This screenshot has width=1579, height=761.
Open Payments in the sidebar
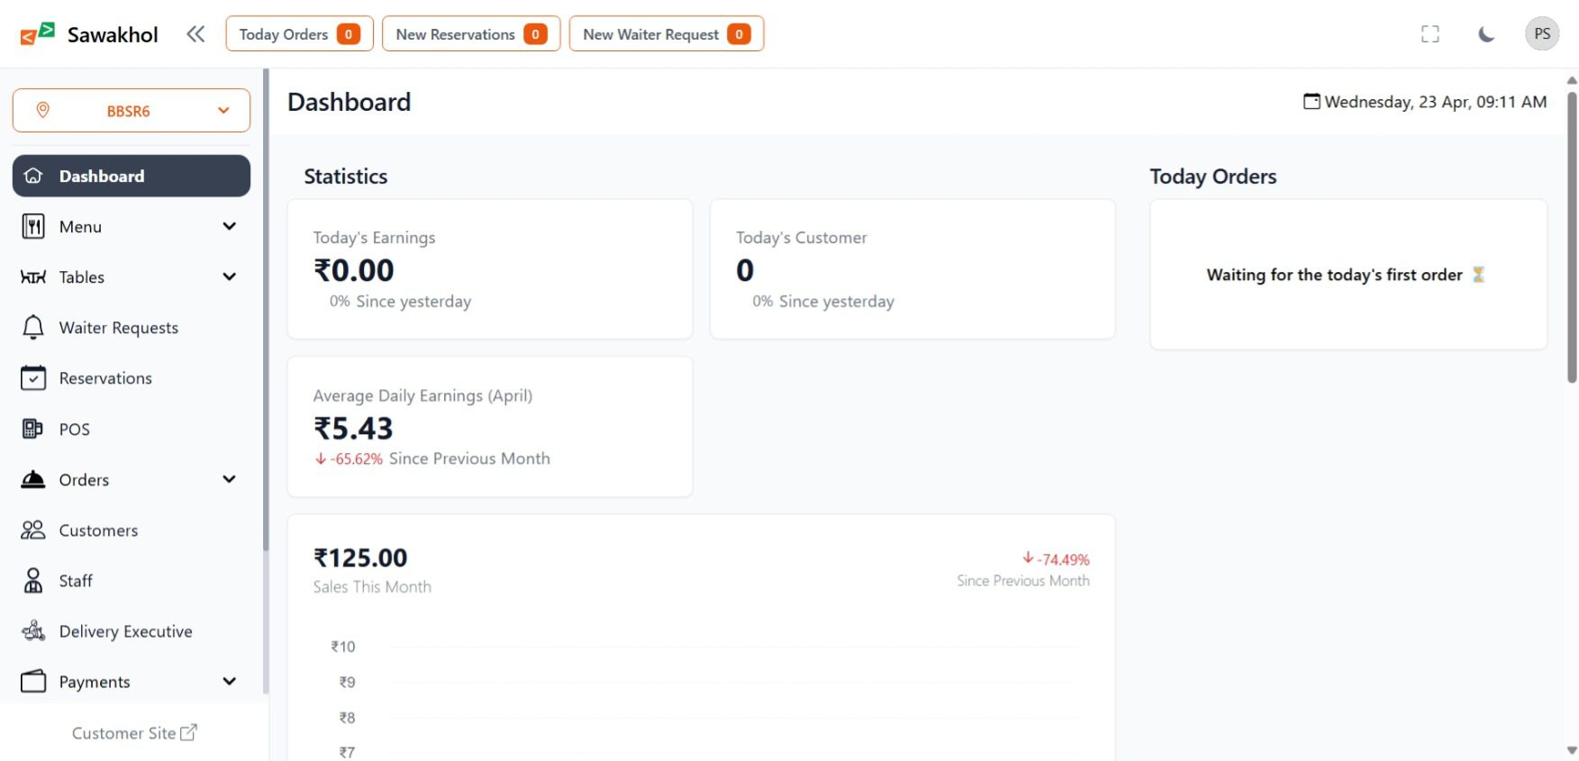(95, 682)
